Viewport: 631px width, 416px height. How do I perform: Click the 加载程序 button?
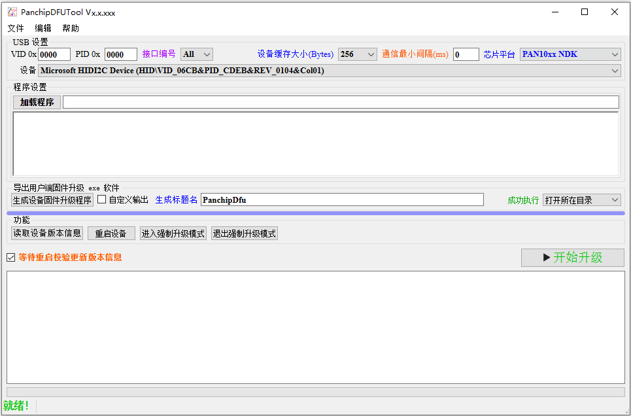[x=37, y=102]
